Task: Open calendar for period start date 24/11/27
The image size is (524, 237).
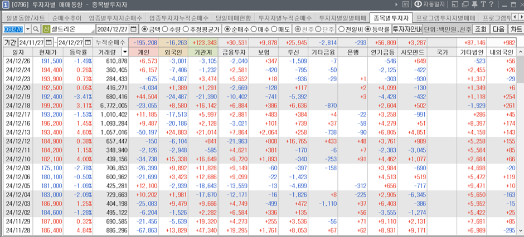Action: [48, 42]
